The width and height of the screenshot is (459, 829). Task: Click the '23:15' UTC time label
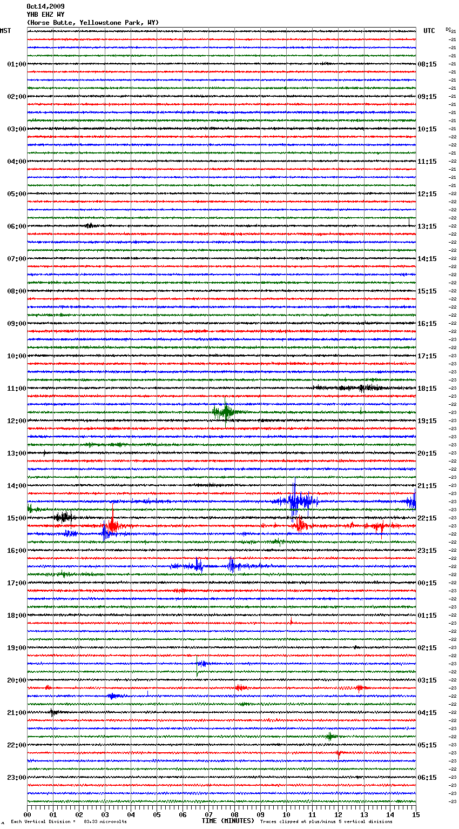tap(427, 551)
